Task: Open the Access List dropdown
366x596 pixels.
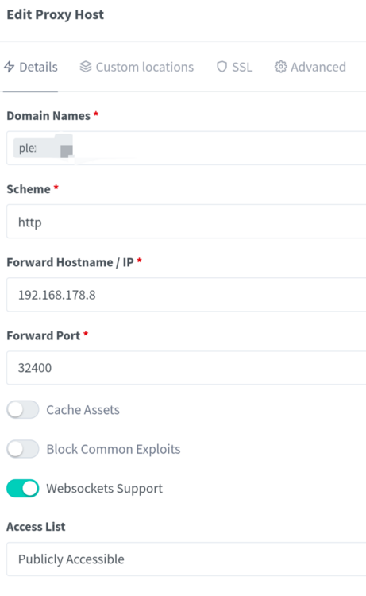Action: click(x=187, y=559)
